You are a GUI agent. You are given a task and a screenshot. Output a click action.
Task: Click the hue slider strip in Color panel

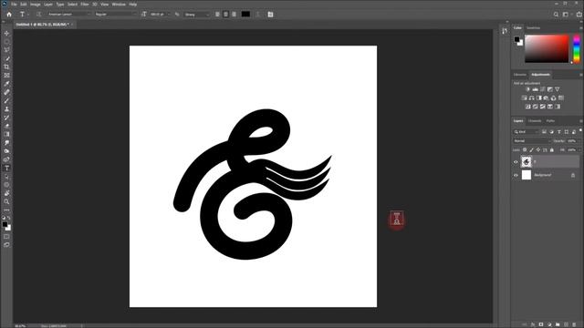[577, 48]
